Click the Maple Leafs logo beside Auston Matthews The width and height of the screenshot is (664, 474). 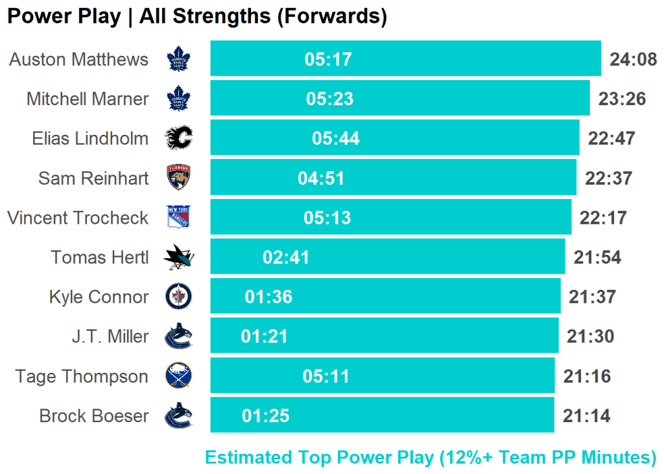tap(178, 60)
